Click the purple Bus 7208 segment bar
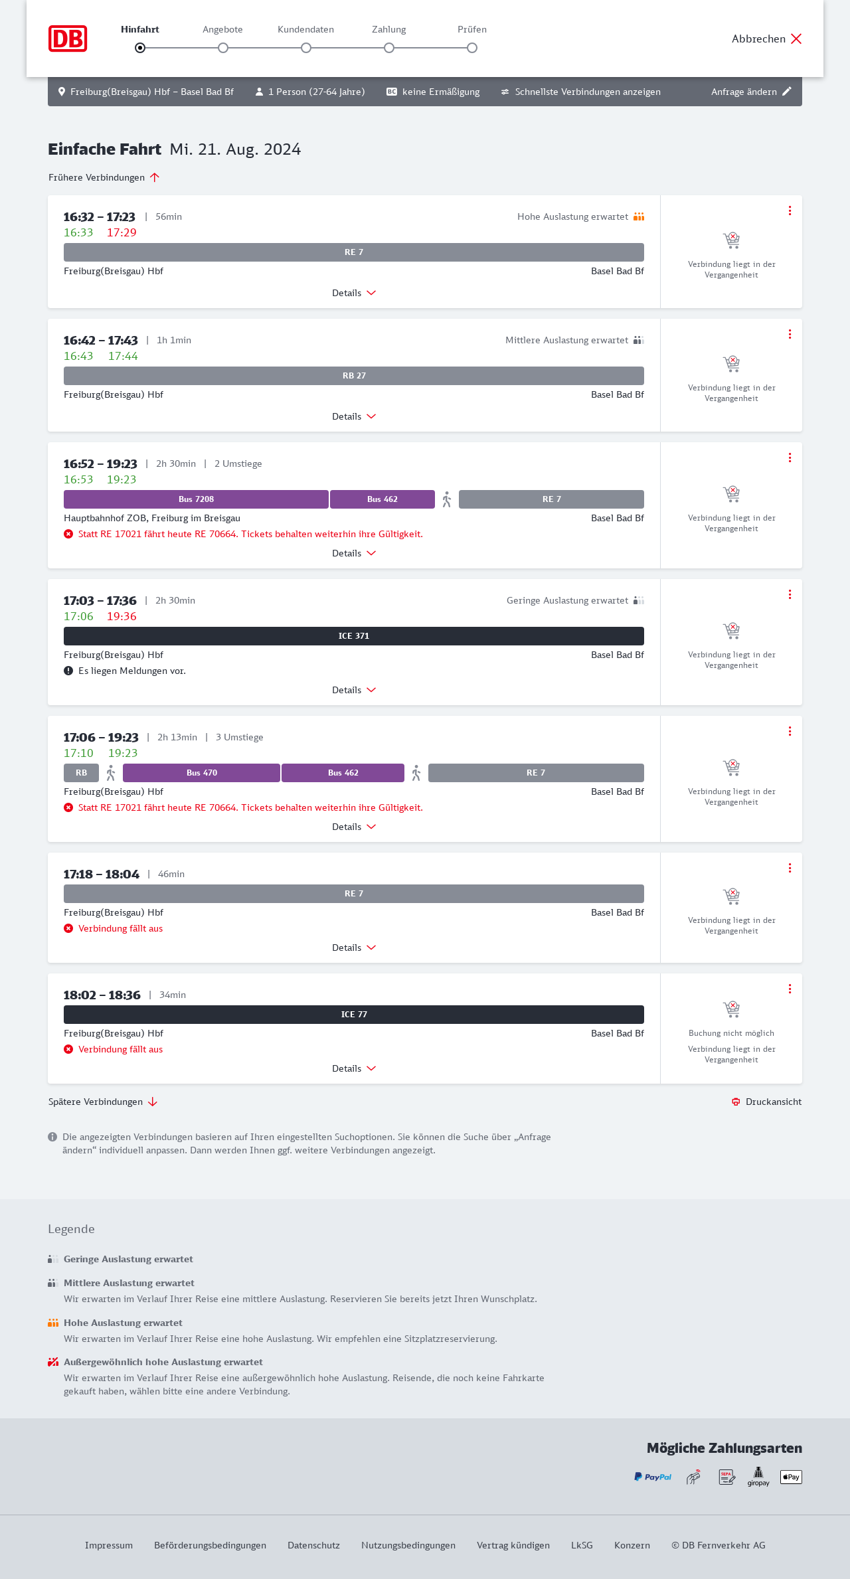The image size is (850, 1579). [x=196, y=499]
